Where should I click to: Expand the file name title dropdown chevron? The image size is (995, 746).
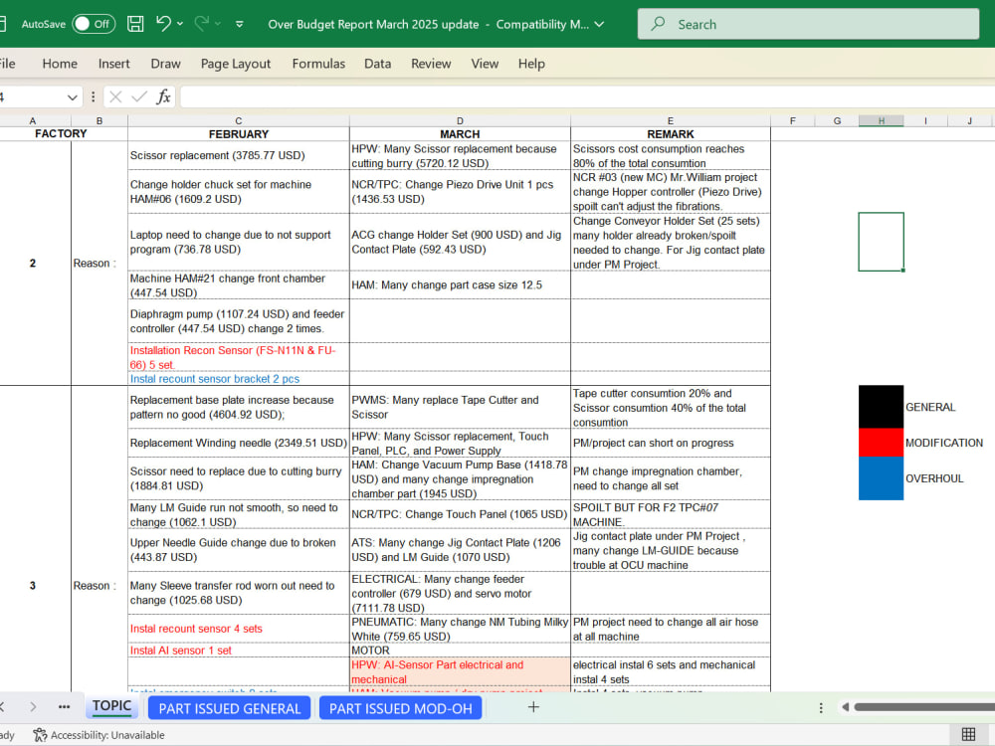point(599,24)
